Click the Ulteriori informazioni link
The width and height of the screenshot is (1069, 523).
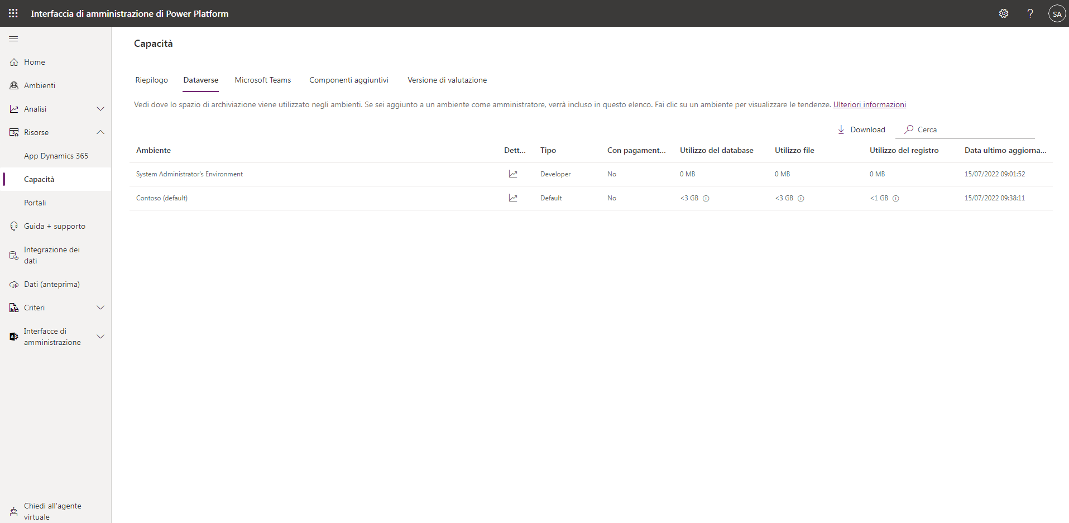[869, 104]
